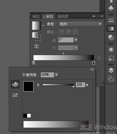Click the K value field showing 100
117x134 pixels.
click(x=81, y=85)
